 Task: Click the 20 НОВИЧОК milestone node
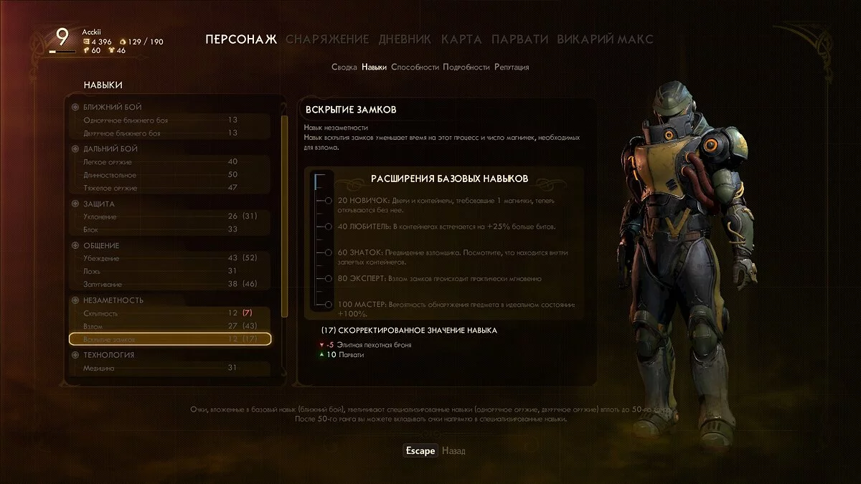(x=328, y=201)
